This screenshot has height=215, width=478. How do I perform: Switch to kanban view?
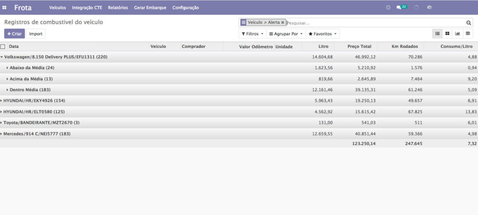click(447, 34)
